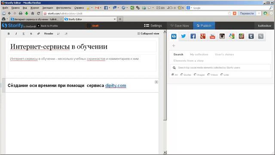
Task: Open the Twitter source tab
Action: coord(183,36)
